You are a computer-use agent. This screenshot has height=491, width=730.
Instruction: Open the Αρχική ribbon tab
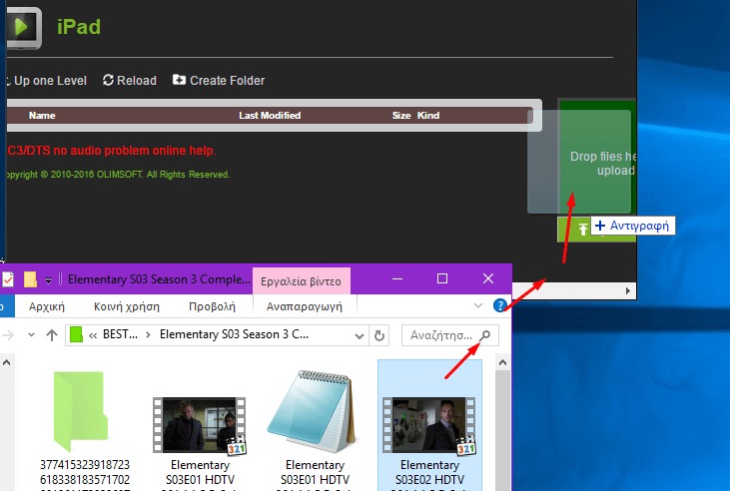click(x=47, y=306)
